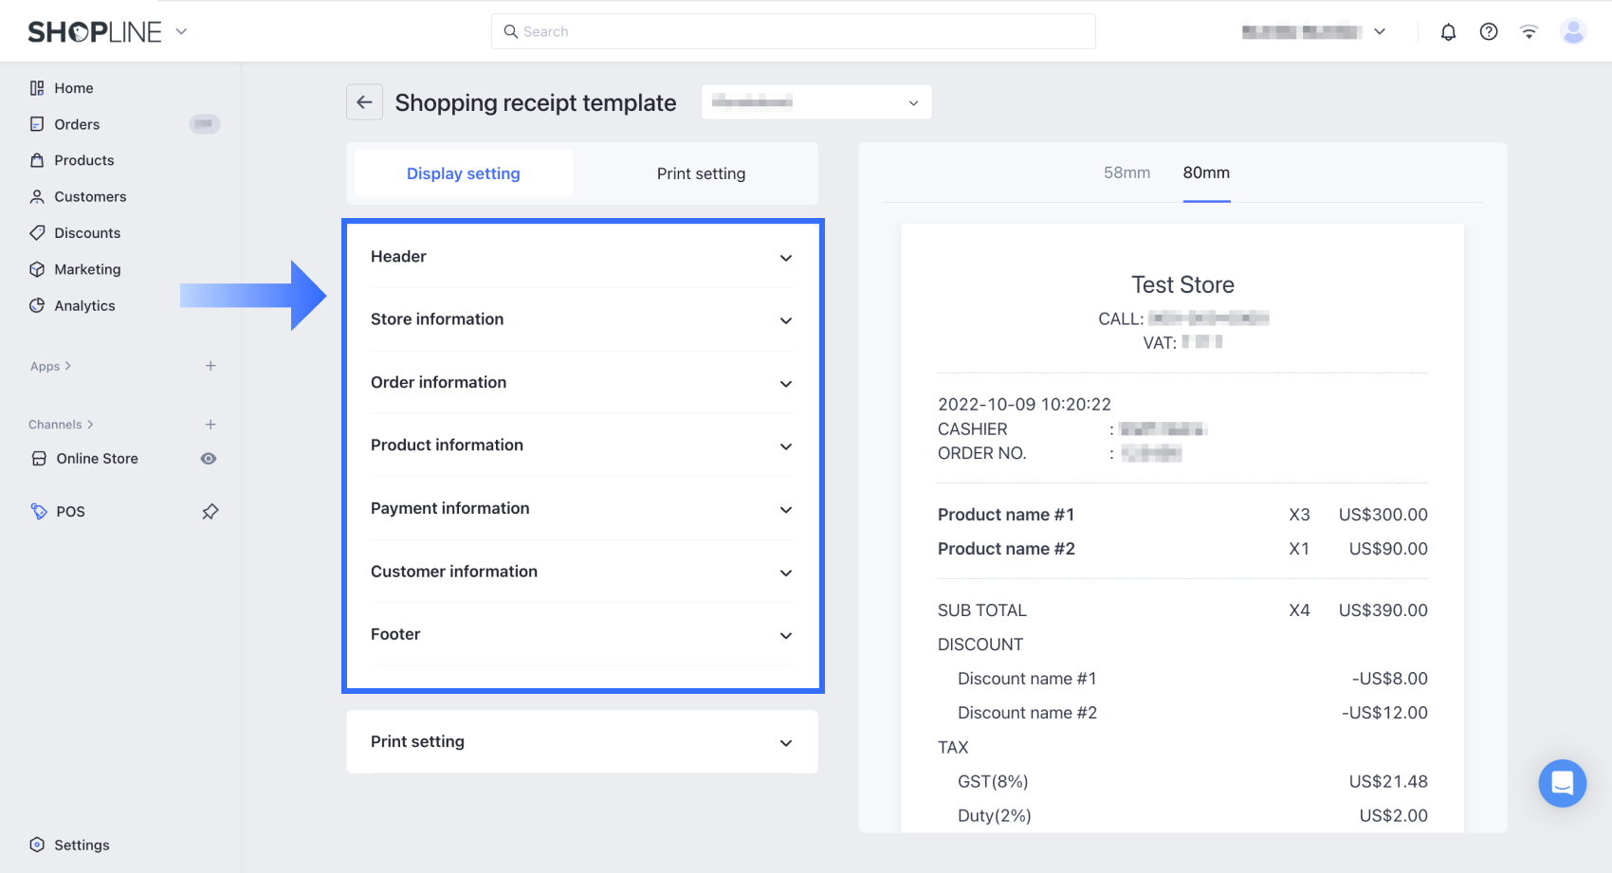Select the 58mm receipt width tab
Image resolution: width=1612 pixels, height=873 pixels.
point(1127,173)
